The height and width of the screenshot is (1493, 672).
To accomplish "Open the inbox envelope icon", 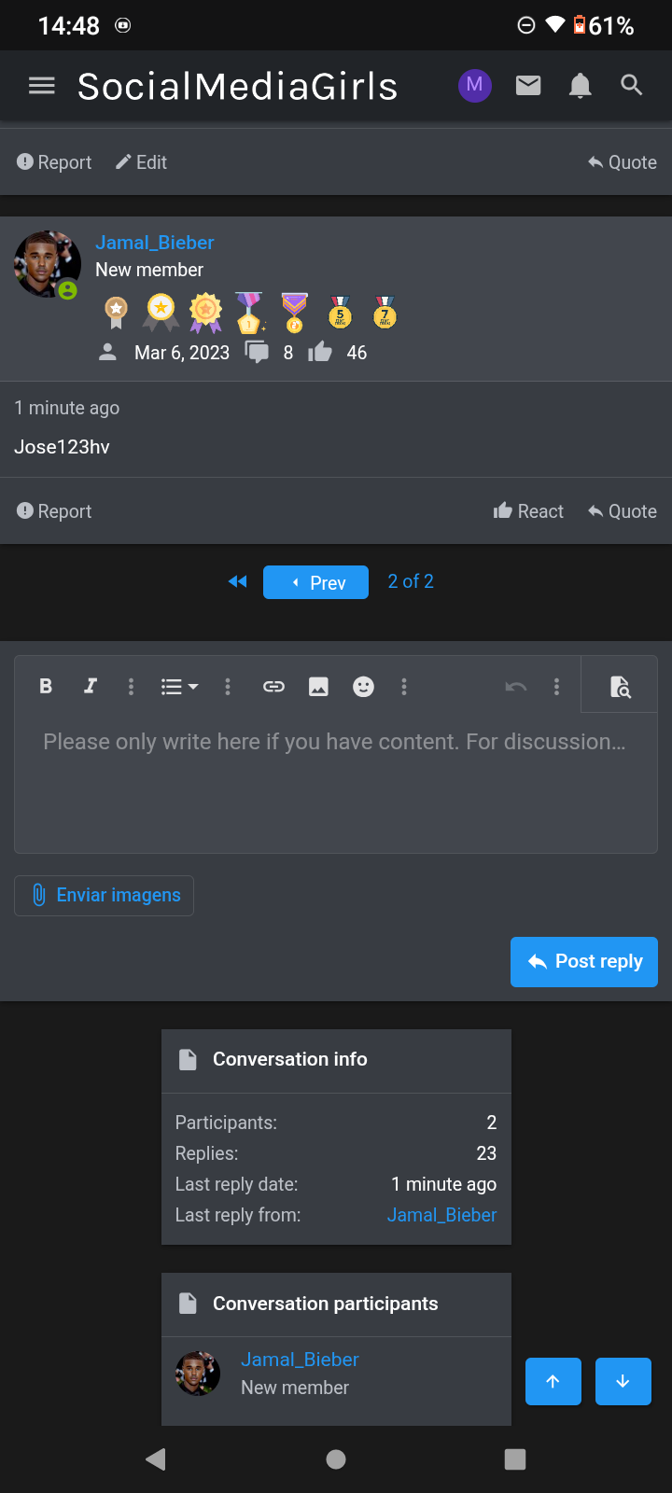I will coord(528,86).
